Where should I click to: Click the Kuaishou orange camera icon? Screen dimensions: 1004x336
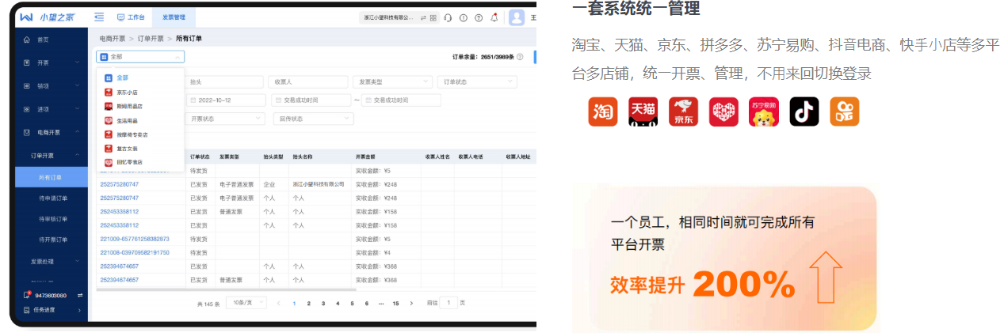[x=845, y=111]
